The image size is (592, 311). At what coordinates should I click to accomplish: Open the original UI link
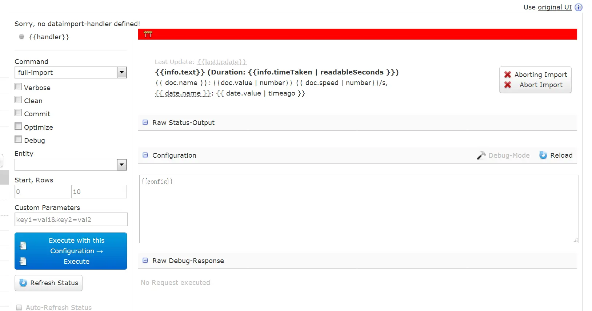[x=555, y=7]
